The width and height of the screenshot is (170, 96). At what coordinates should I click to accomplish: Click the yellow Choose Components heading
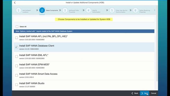coord(84,19)
